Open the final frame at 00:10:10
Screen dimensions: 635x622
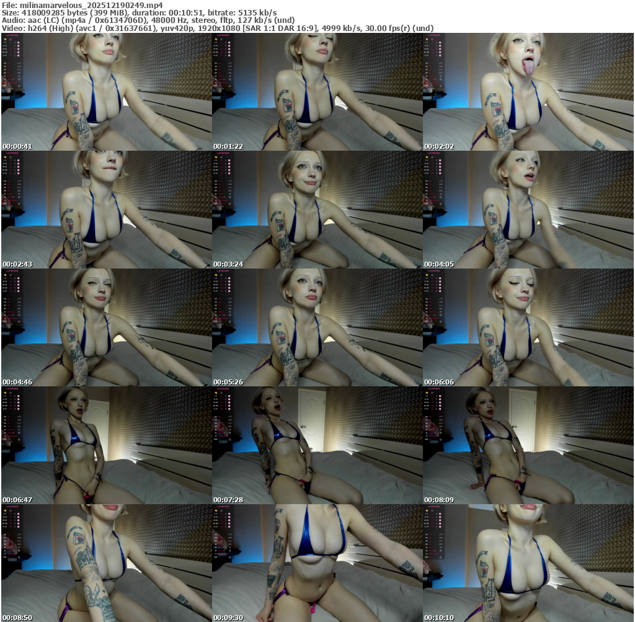pos(528,562)
